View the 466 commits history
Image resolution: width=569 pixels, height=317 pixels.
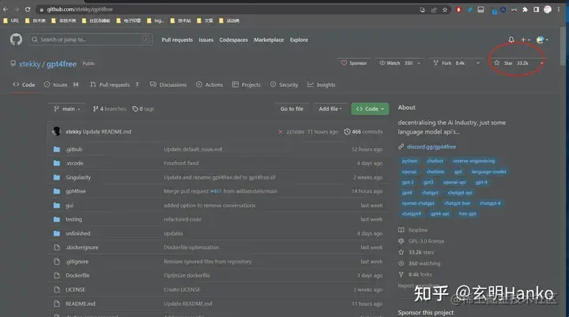pos(364,132)
